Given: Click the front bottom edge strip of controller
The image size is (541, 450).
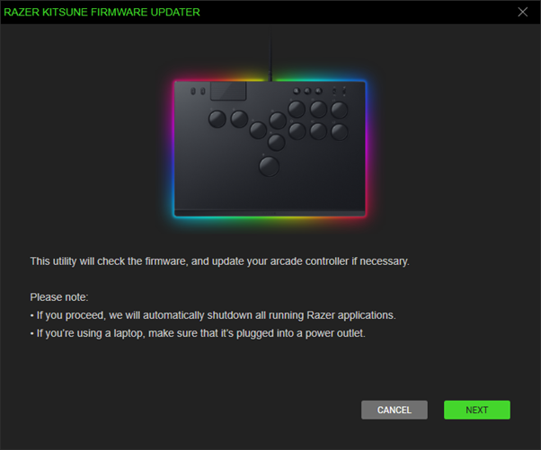Looking at the screenshot, I should [270, 214].
